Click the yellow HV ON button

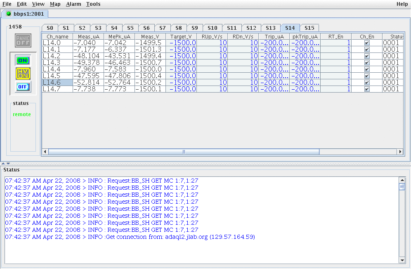click(23, 74)
